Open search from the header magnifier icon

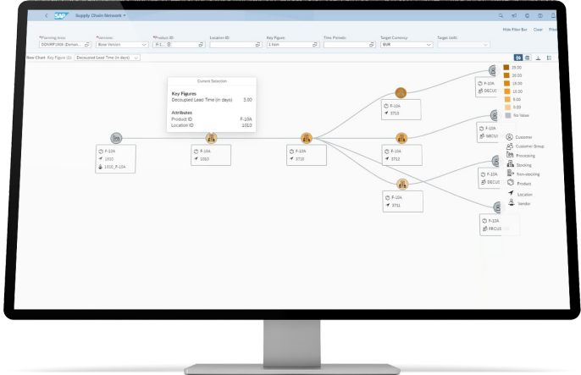tap(501, 15)
